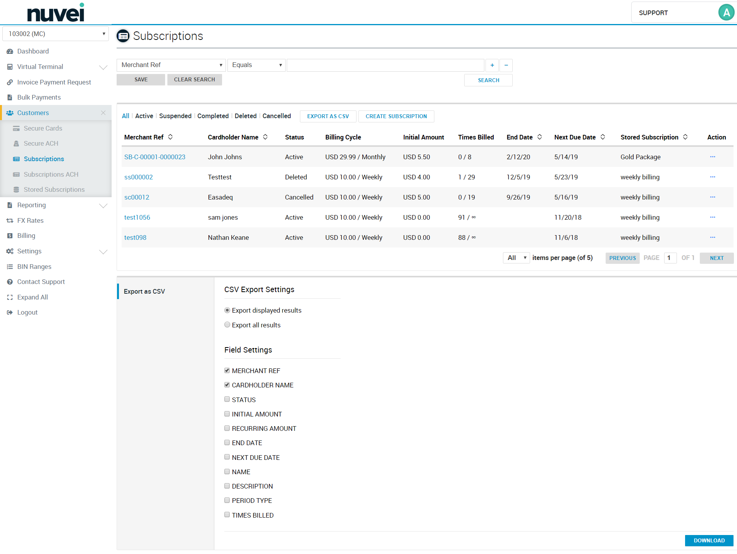
Task: Click the plus icon to add search filter
Action: (x=492, y=65)
